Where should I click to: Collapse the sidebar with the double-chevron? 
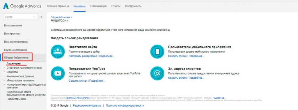pos(41,17)
